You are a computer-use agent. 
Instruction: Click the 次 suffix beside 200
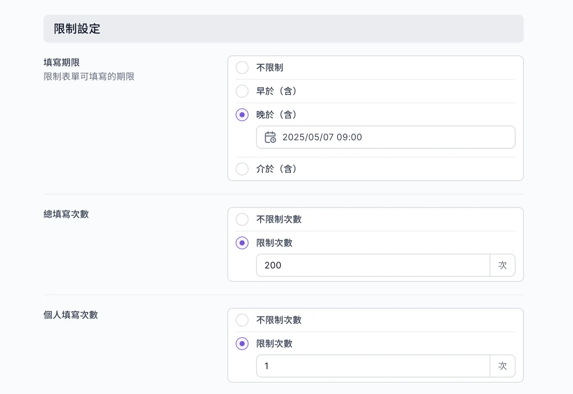coord(503,265)
